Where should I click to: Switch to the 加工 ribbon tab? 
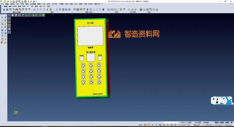click(x=44, y=6)
